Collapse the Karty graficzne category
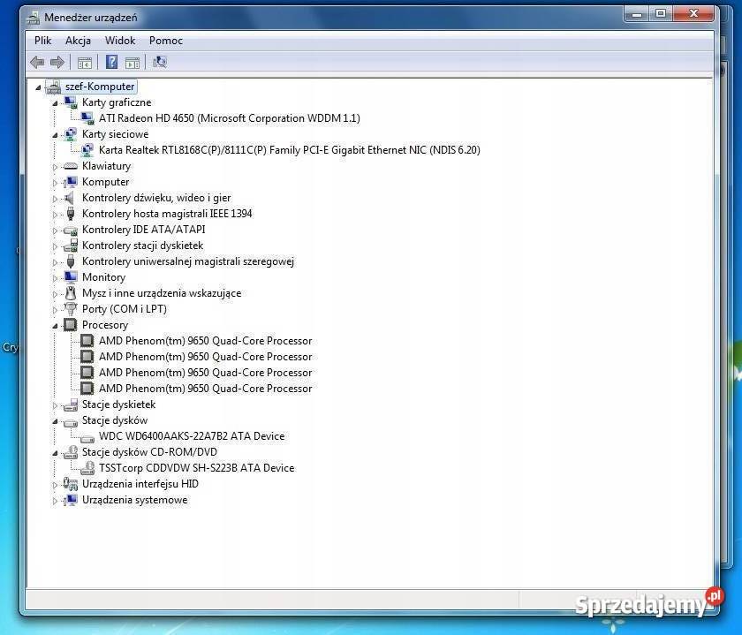Screen dimensions: 742x635 (x=56, y=102)
